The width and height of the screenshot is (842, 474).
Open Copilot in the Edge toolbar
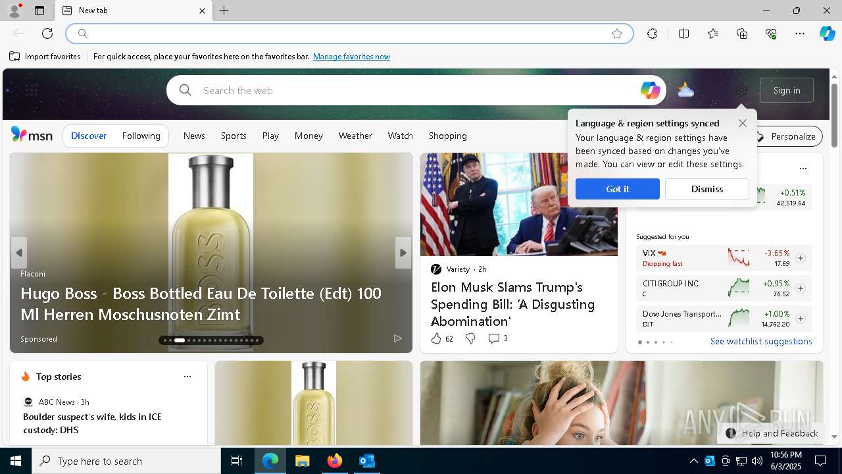point(827,34)
